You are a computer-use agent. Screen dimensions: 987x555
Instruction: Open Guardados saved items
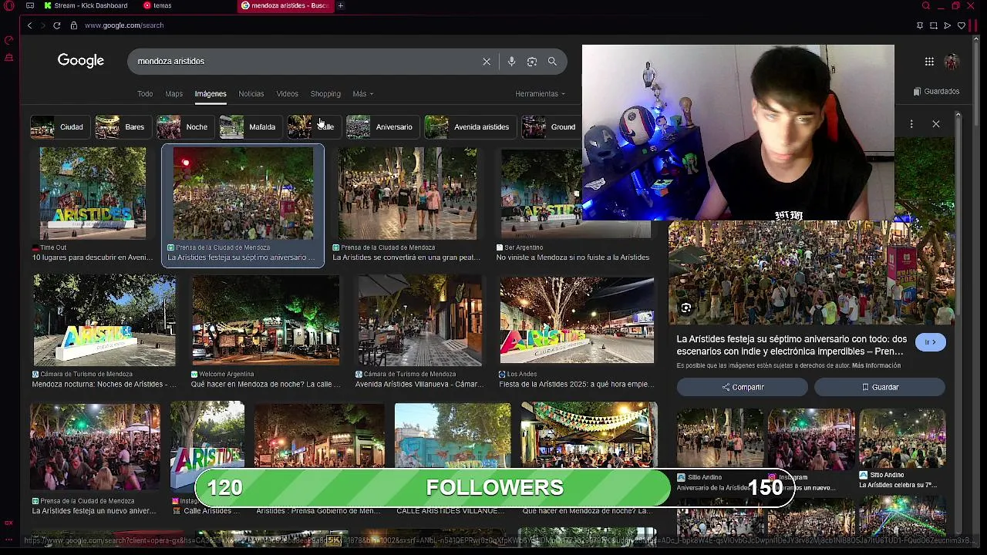tap(936, 91)
